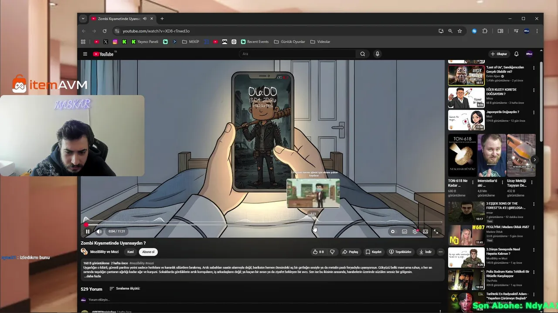This screenshot has width=558, height=313.
Task: Open the media controls icon in toolbar
Action: (516, 31)
